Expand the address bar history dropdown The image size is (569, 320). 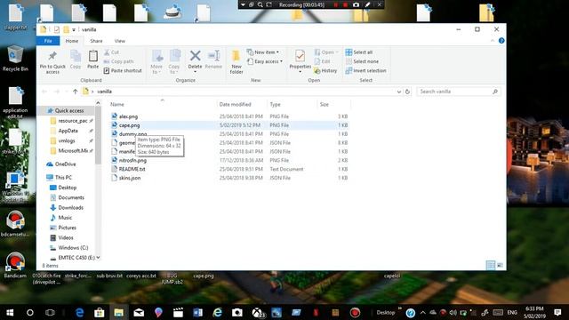[x=399, y=92]
